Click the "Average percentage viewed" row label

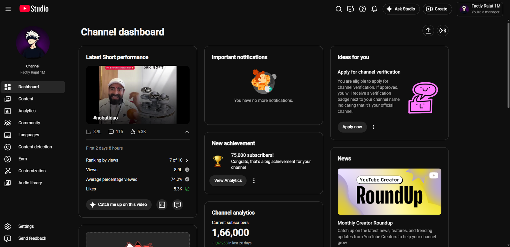point(112,179)
